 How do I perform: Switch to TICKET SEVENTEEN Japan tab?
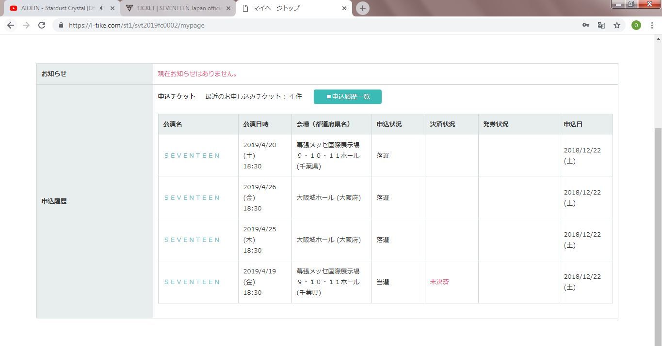tap(177, 8)
